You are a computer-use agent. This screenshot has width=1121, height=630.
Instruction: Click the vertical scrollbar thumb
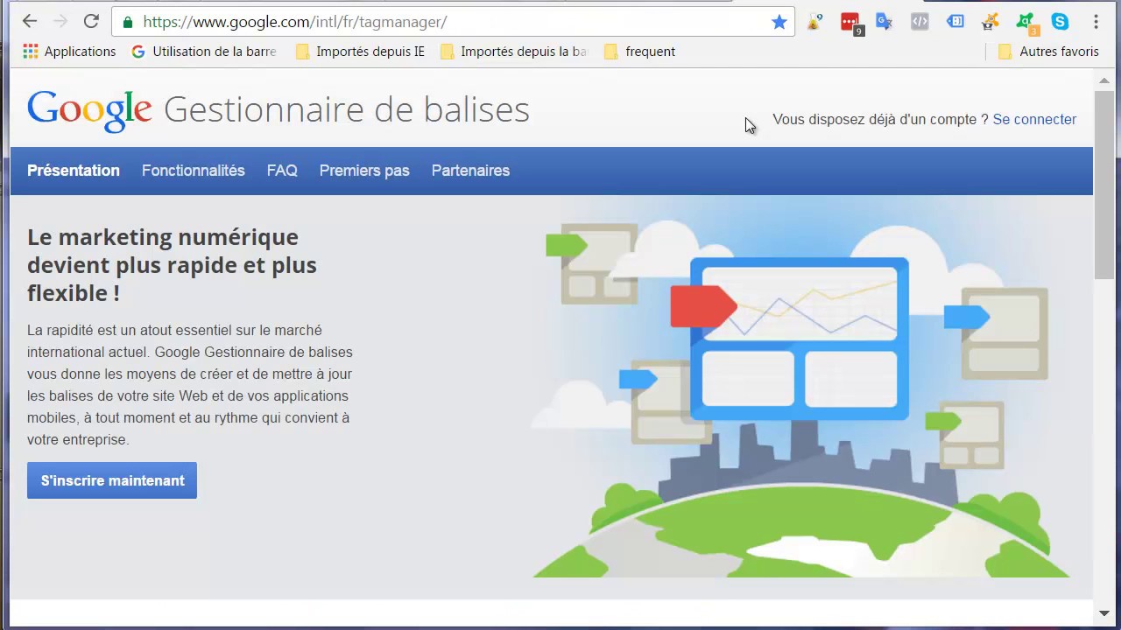(1103, 184)
